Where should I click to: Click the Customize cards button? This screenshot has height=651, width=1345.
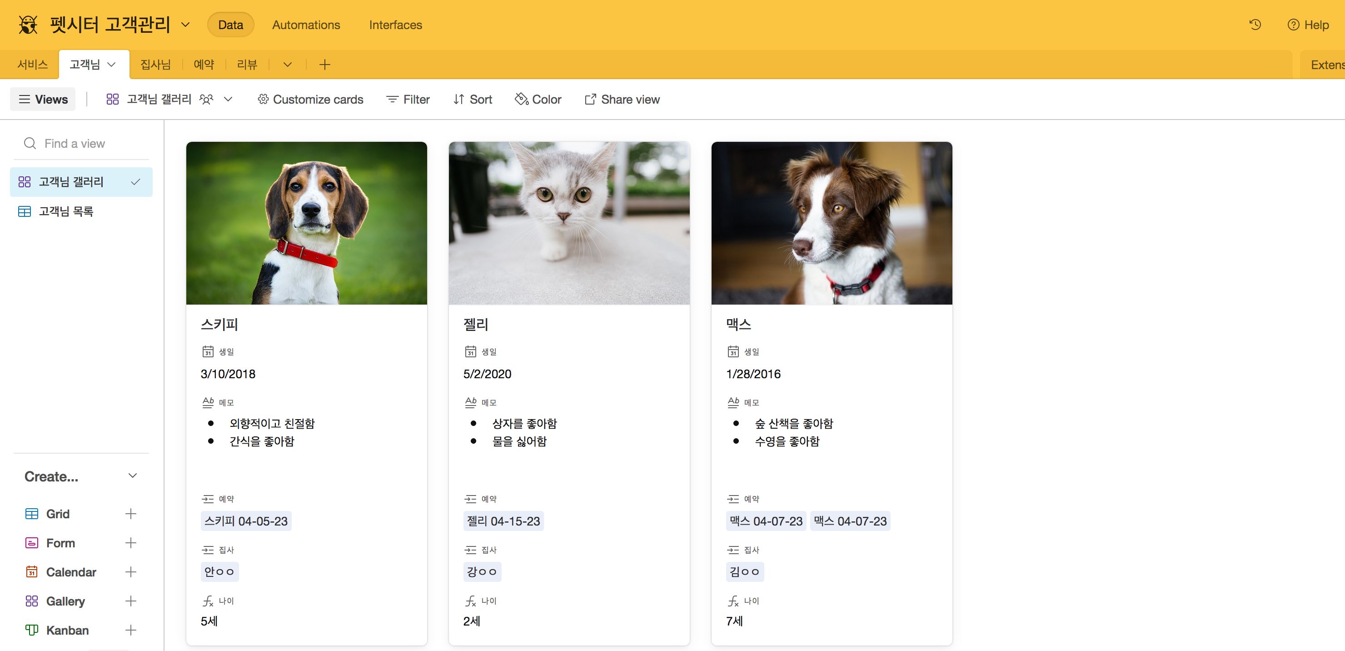(310, 99)
